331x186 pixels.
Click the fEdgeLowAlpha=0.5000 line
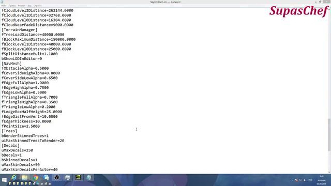24,92
